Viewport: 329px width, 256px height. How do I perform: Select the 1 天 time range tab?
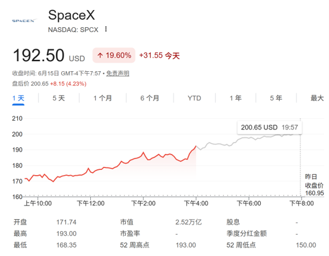tap(18, 98)
